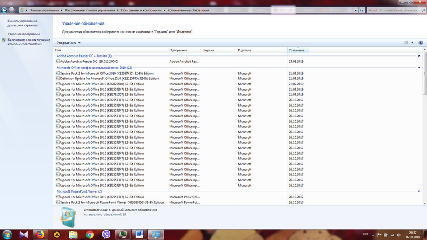Image resolution: width=427 pixels, height=240 pixels.
Task: Click the change view icon
Action: tap(406, 43)
